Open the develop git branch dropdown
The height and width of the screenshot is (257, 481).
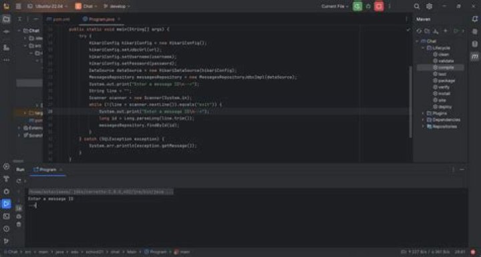(116, 6)
